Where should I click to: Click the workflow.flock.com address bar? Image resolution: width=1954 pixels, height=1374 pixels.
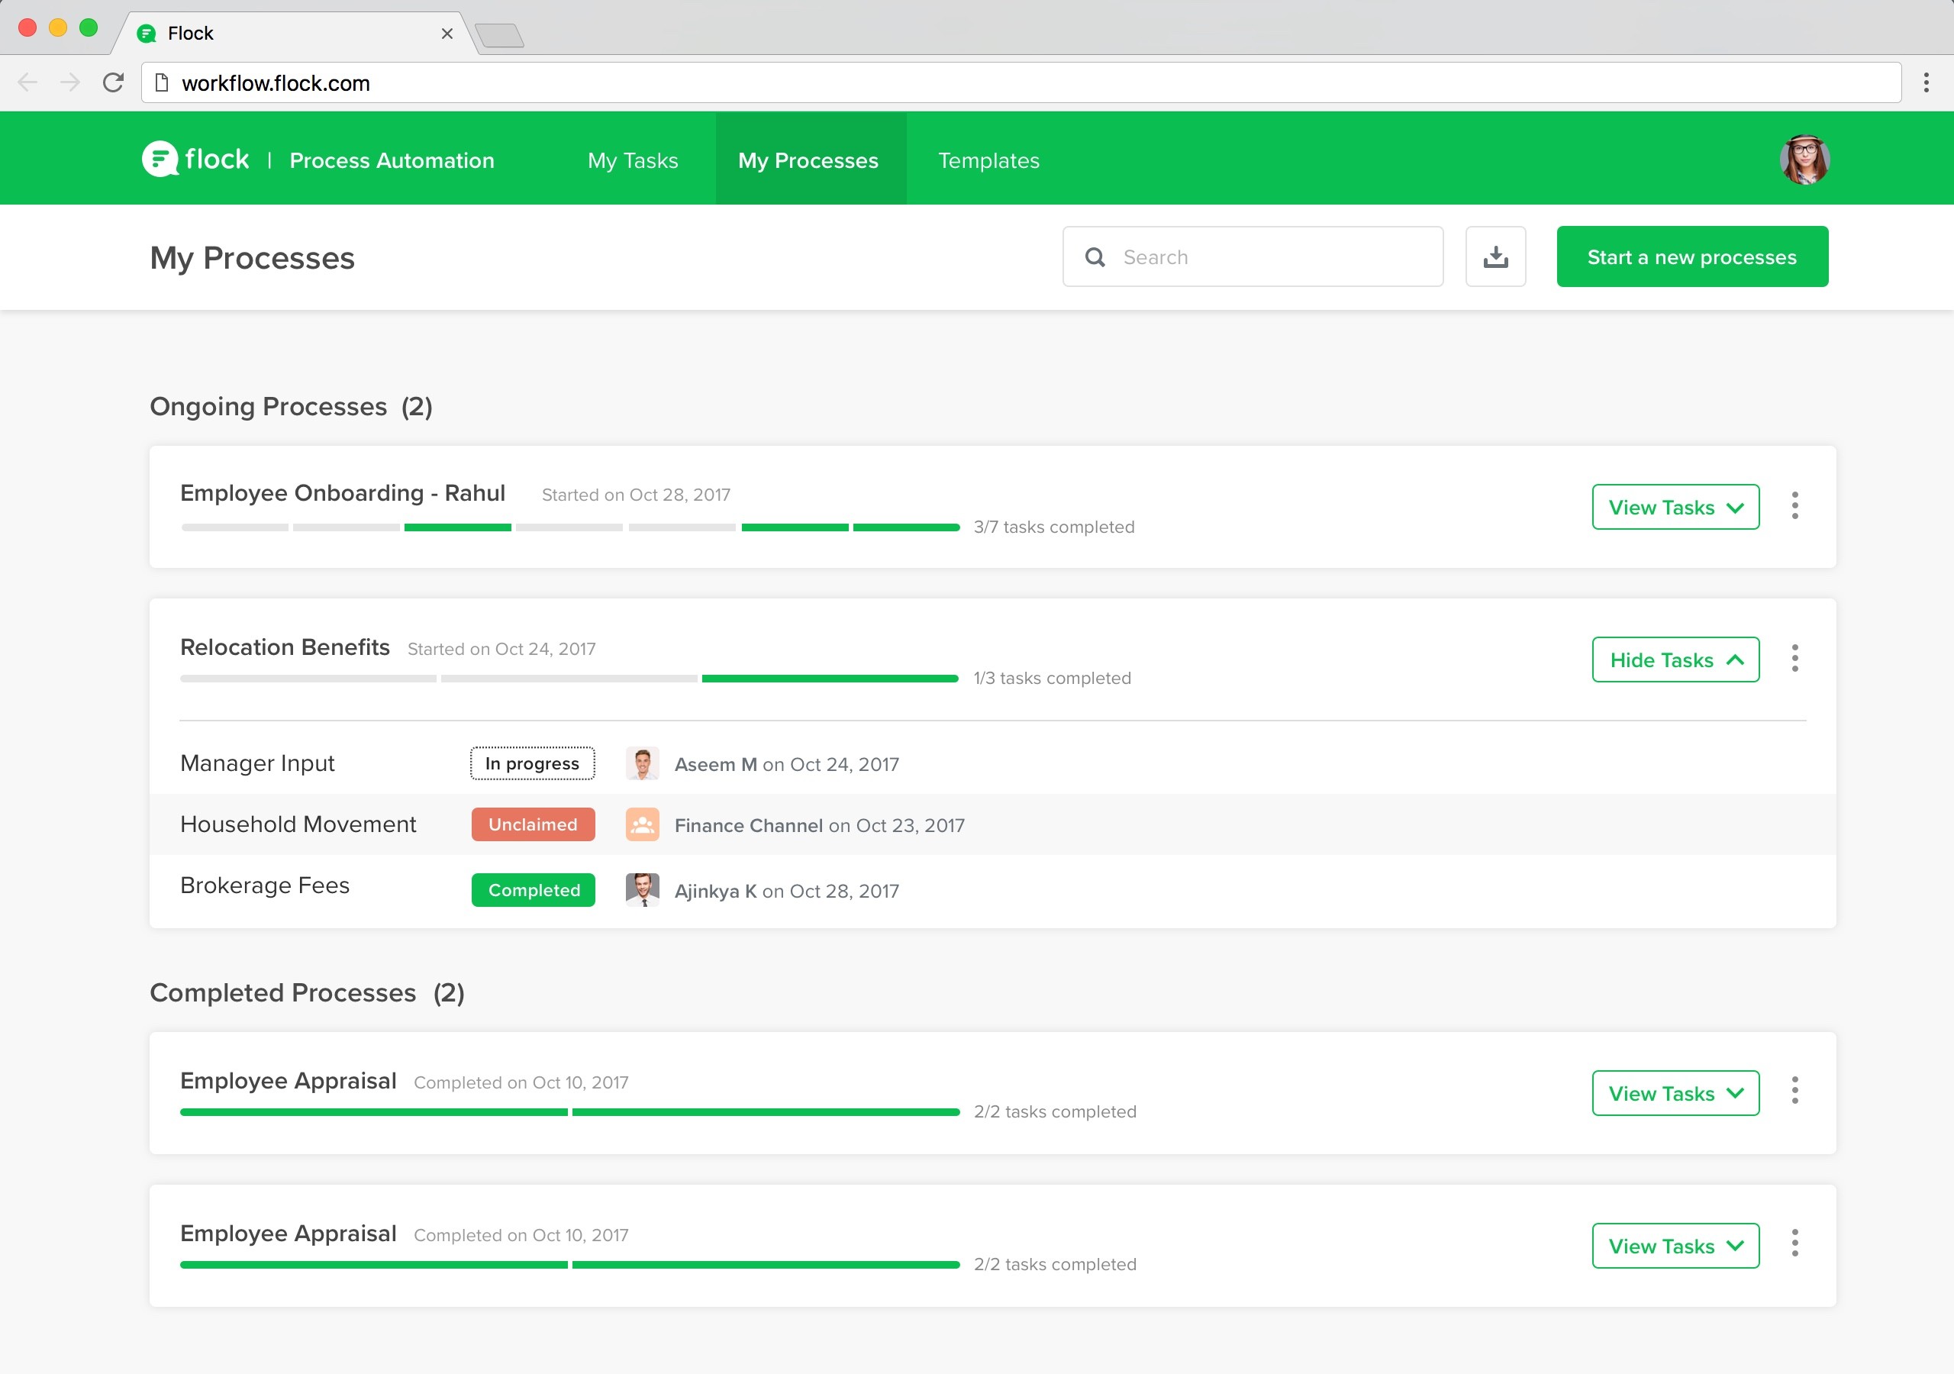tap(1021, 82)
